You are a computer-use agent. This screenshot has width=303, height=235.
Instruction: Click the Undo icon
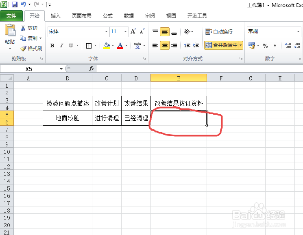24,4
